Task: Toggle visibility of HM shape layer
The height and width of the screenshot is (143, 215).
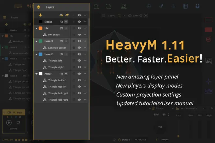Action: 79,35
